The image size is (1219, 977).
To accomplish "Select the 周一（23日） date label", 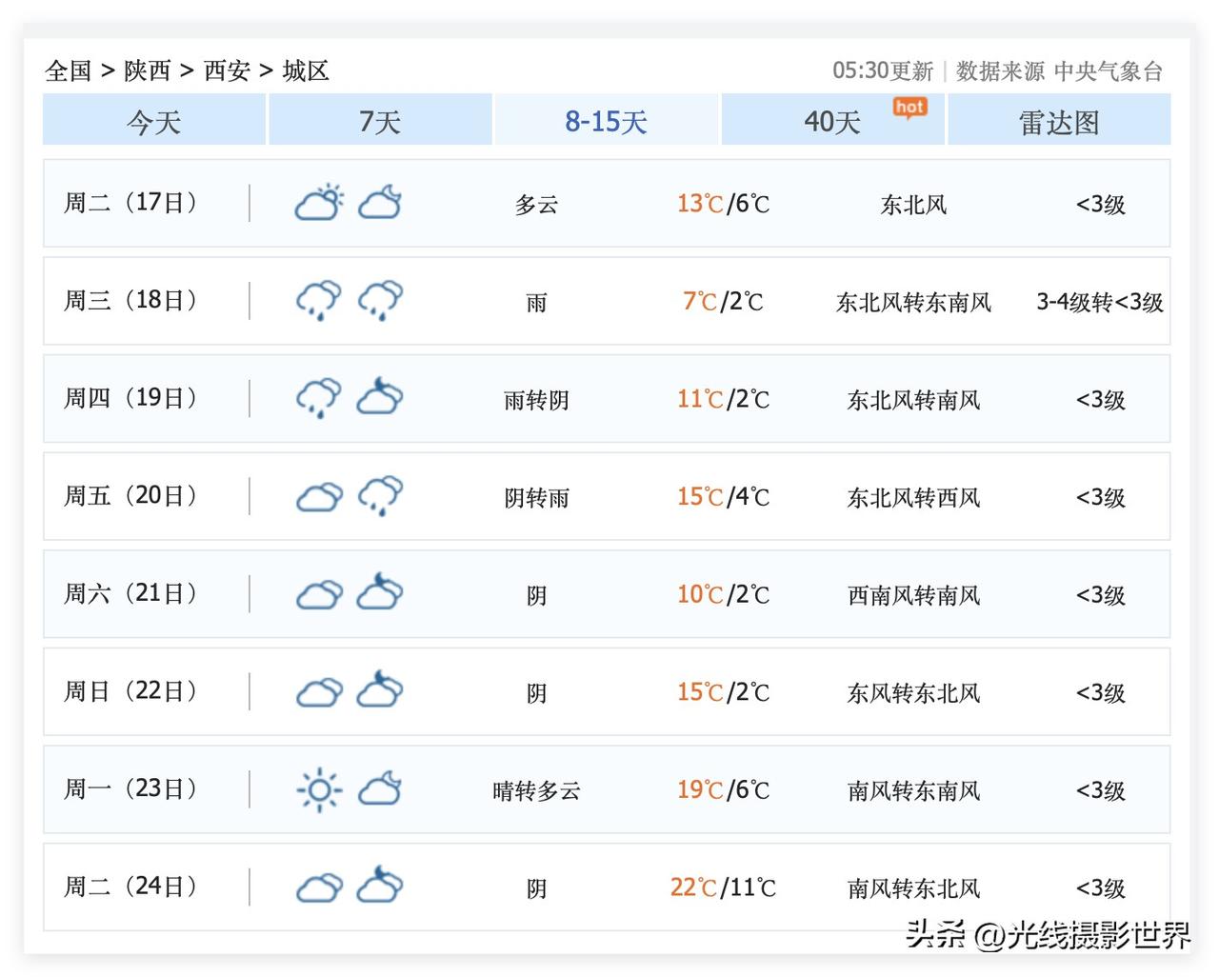I will [x=130, y=789].
